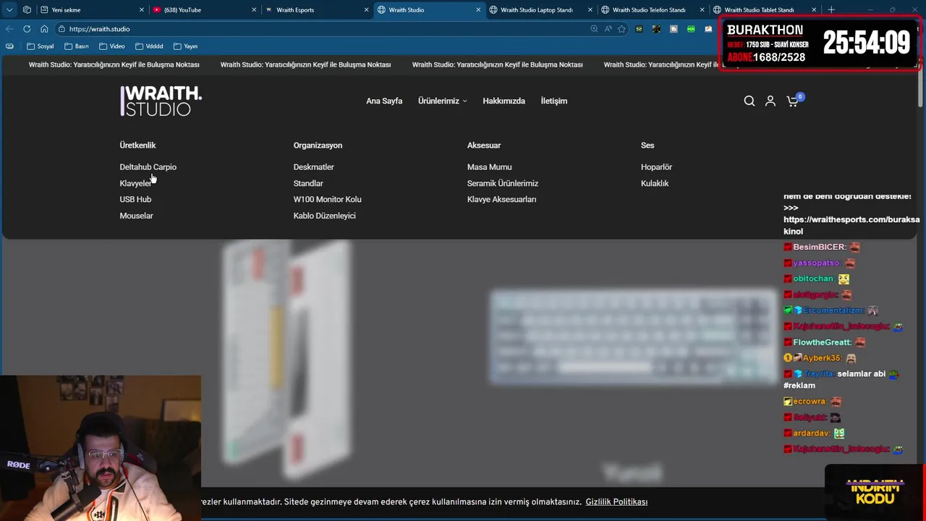Click the Wraith Studio logo

[161, 101]
